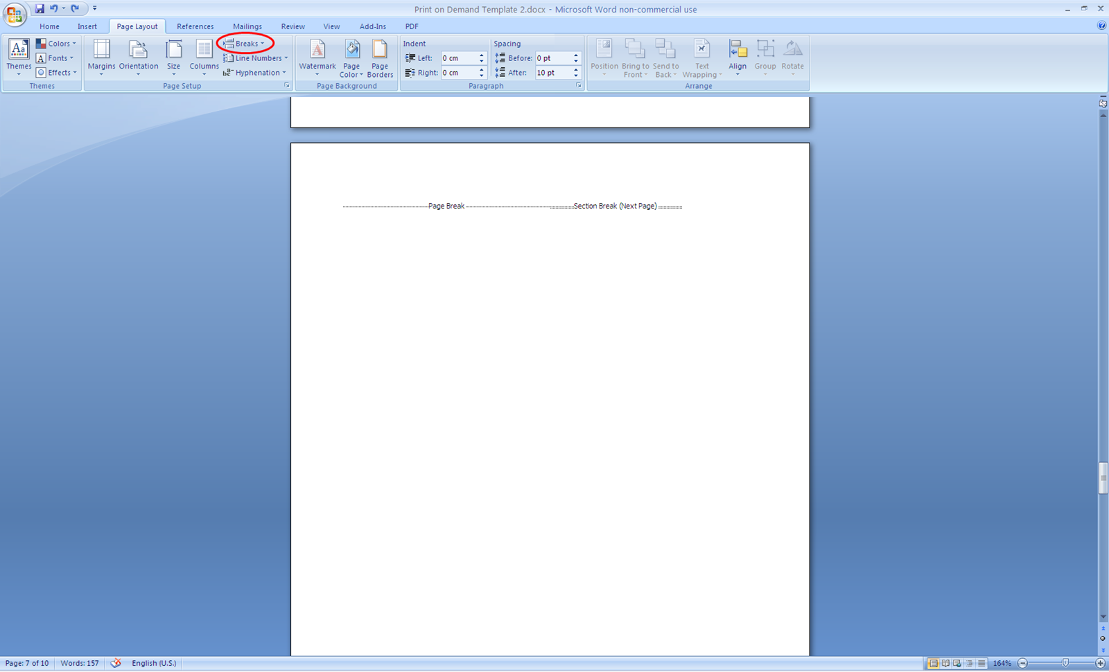Click in the Indent Left input field

(x=459, y=58)
